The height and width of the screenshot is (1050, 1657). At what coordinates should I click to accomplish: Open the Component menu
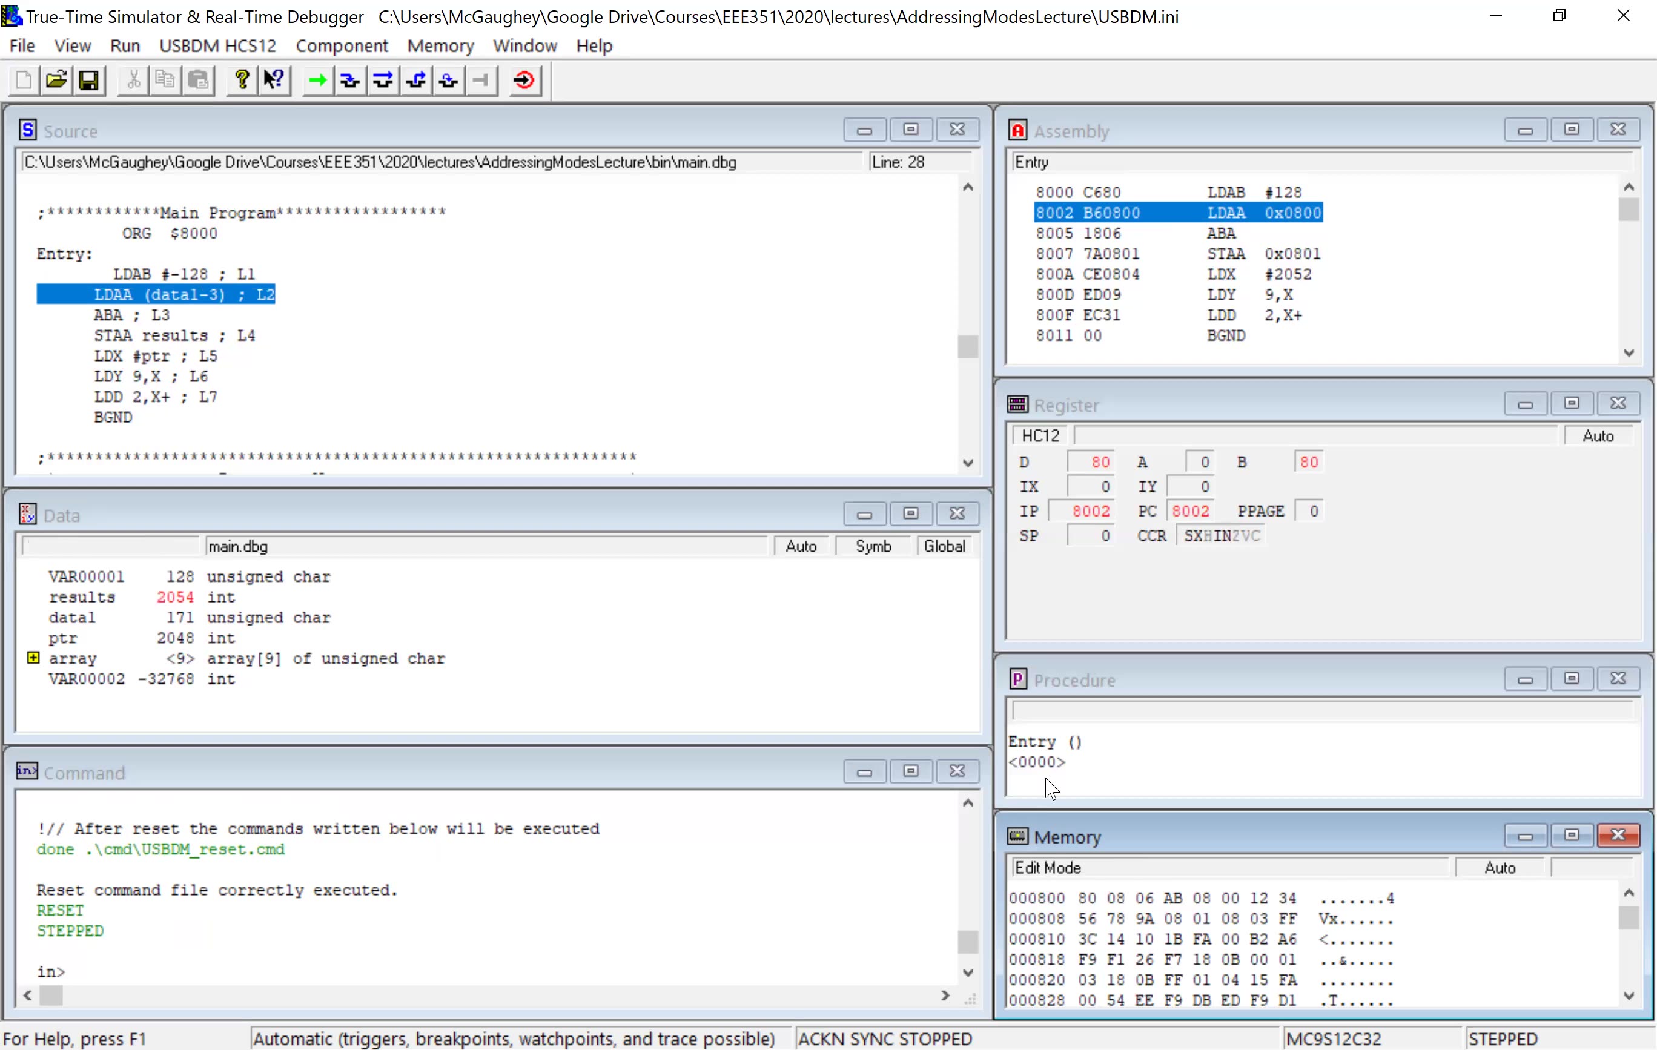point(342,45)
